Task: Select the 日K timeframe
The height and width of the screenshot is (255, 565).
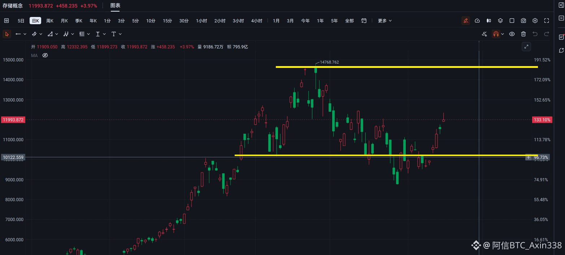Action: pyautogui.click(x=35, y=21)
